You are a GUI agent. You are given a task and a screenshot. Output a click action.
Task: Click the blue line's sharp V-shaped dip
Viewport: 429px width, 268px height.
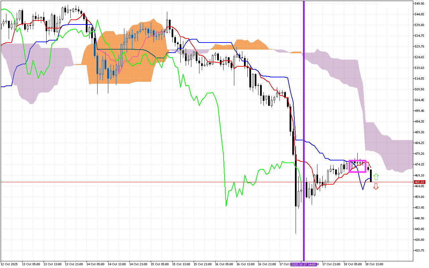363,189
